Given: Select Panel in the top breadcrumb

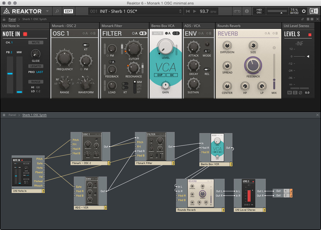Looking at the screenshot, I should pos(12,19).
